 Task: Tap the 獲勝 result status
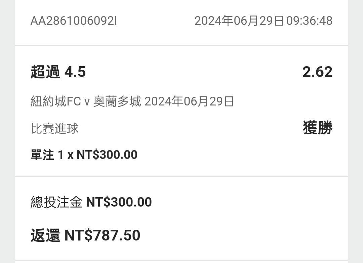[318, 128]
